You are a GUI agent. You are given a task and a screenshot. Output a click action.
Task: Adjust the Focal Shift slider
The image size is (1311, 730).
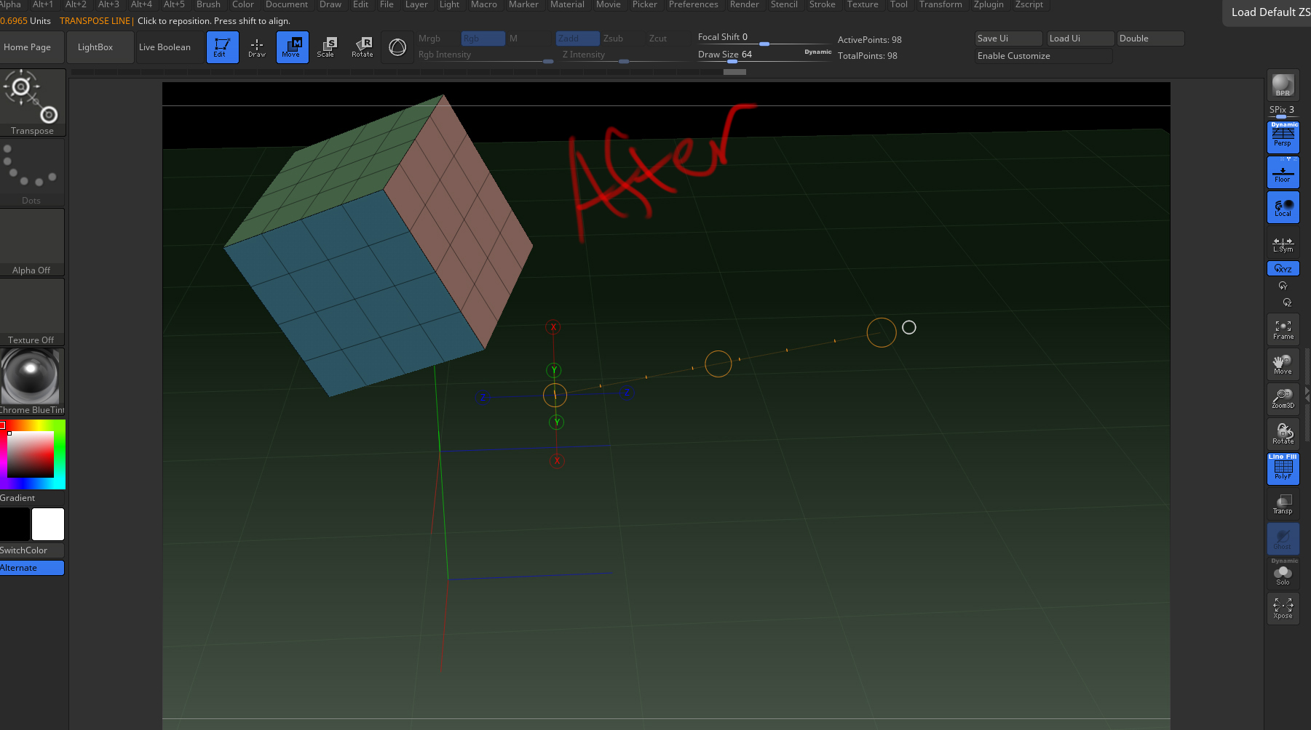[764, 38]
